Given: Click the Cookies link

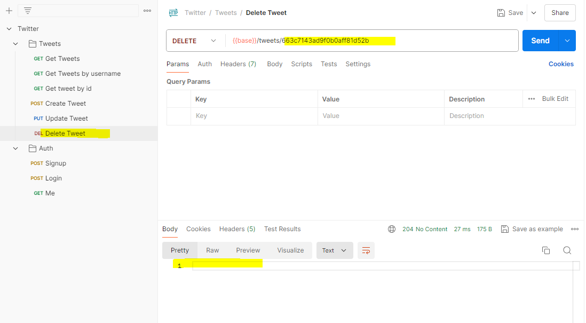Looking at the screenshot, I should (x=561, y=64).
